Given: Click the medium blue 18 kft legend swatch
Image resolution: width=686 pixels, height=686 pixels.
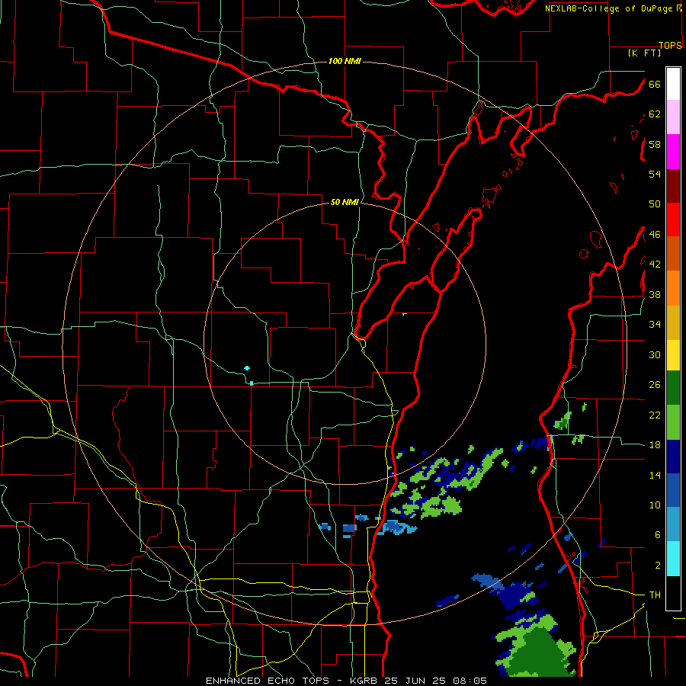Looking at the screenshot, I should coord(673,490).
